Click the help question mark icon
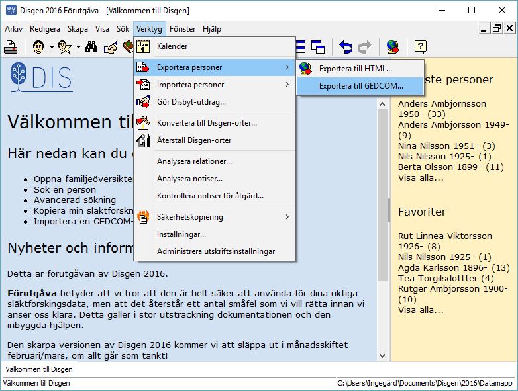Screen dimensions: 518x391 [421, 47]
